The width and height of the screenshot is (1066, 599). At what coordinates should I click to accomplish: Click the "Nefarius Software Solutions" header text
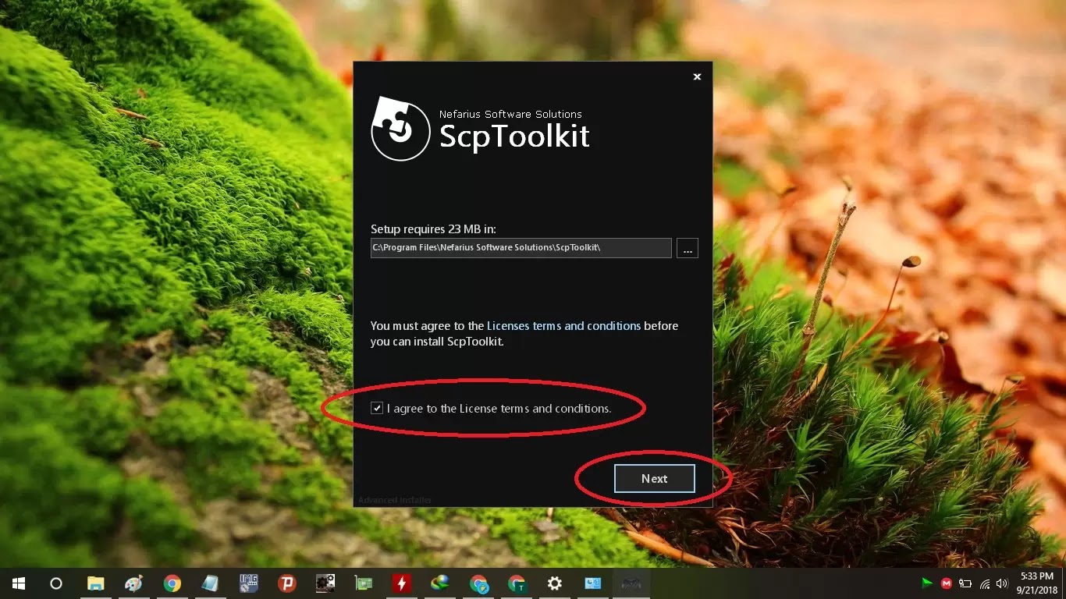510,114
